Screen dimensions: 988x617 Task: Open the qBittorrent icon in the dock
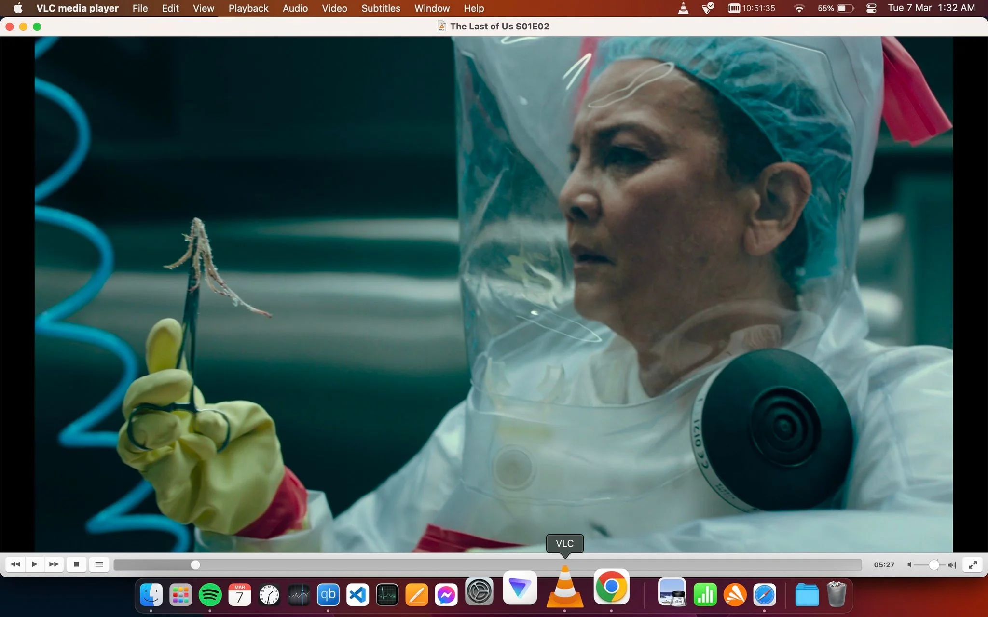[328, 595]
